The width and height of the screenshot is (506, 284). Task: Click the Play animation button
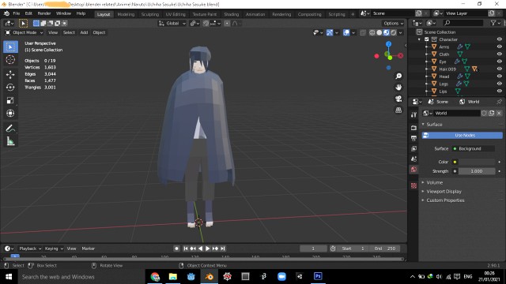pyautogui.click(x=207, y=248)
